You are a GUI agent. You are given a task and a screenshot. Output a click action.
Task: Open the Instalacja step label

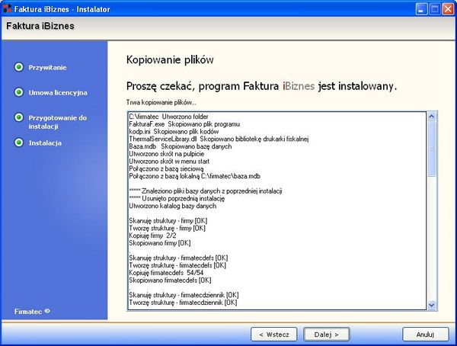coord(45,143)
